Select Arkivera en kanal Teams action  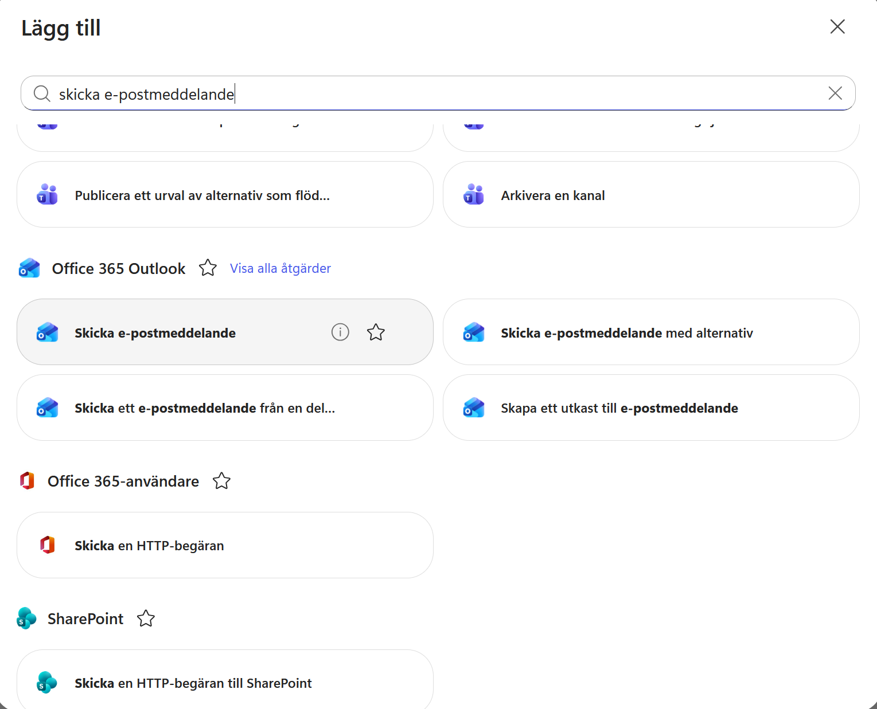(x=651, y=194)
